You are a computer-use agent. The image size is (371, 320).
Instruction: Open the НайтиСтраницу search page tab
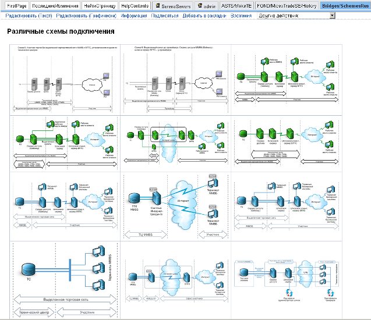pos(100,5)
